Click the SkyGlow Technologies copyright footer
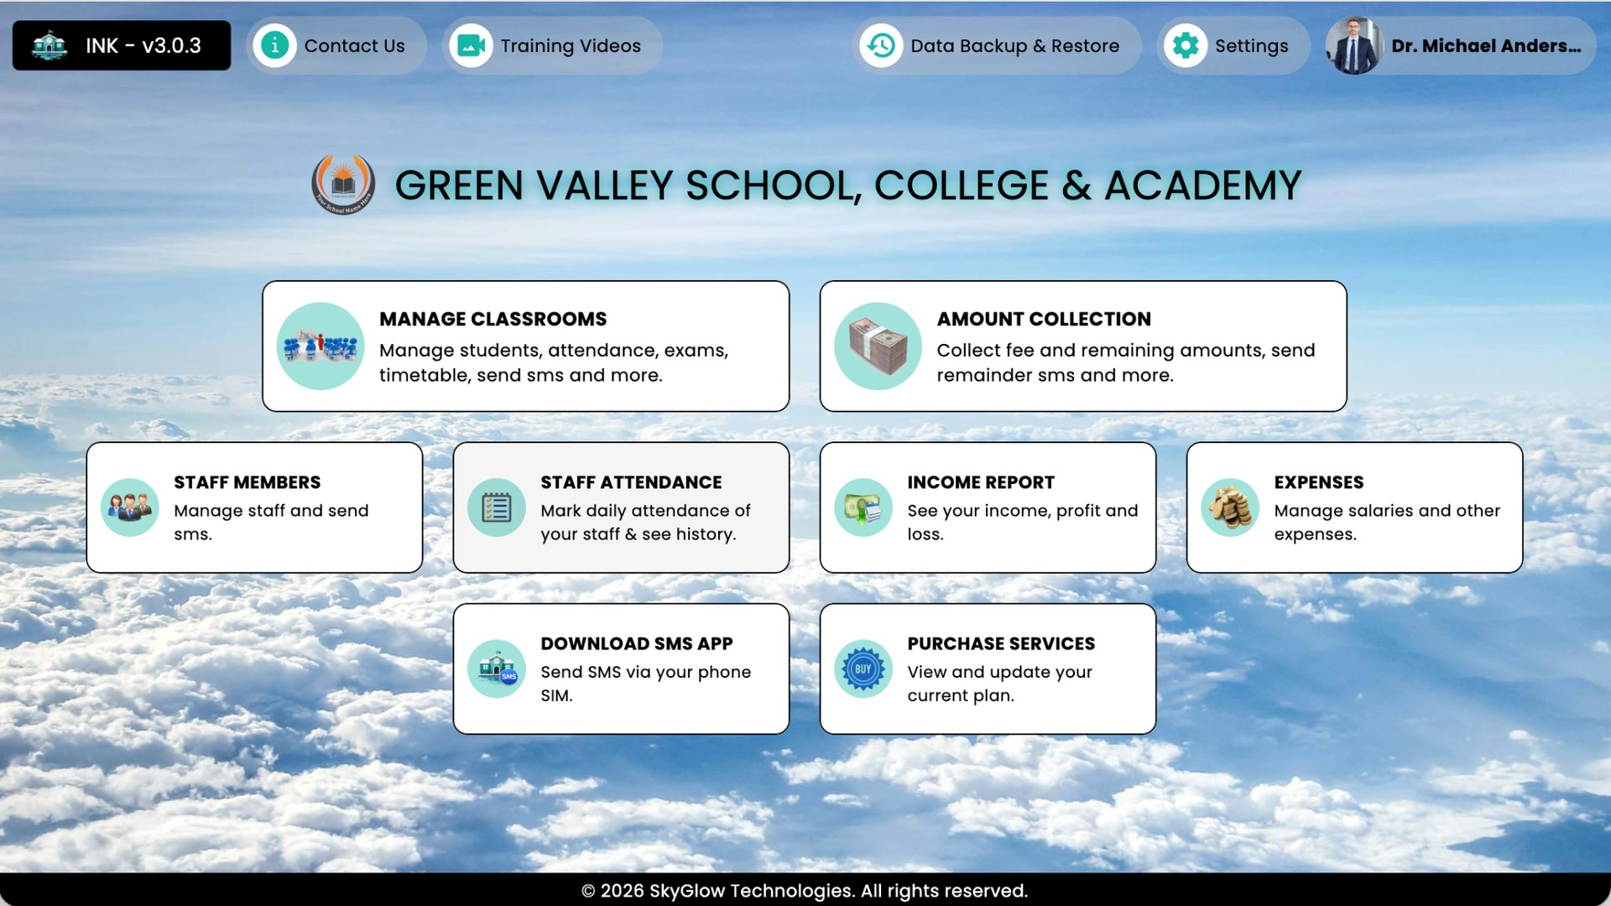 click(805, 890)
